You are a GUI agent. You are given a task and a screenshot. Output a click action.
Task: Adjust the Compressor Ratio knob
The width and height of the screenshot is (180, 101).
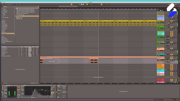pos(5,88)
